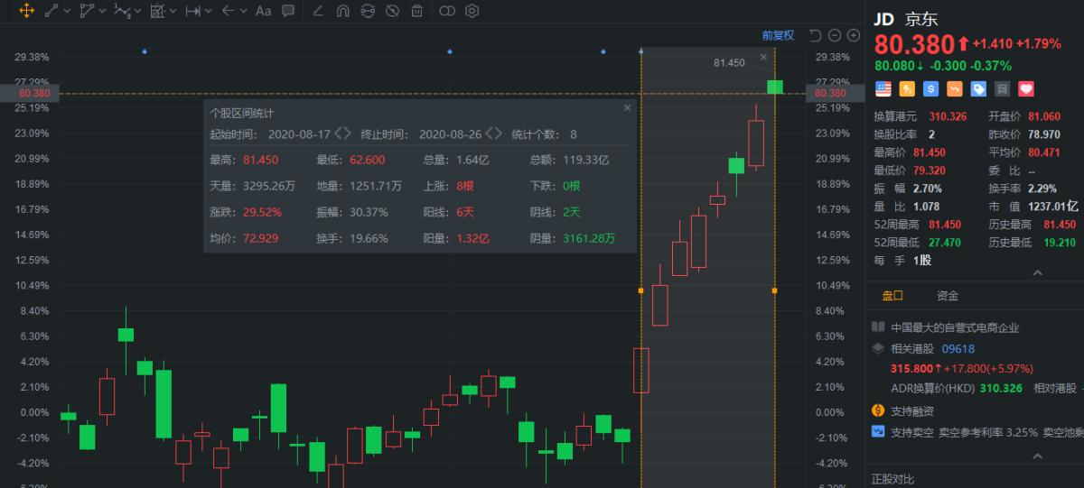This screenshot has width=1084, height=488.
Task: Select the text annotation Aa tool
Action: (263, 11)
